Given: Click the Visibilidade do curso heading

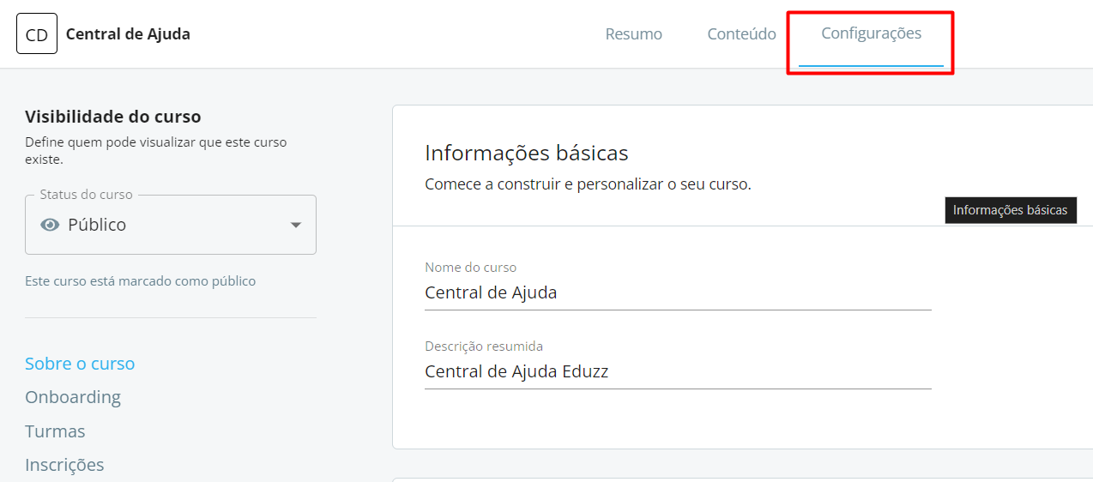Looking at the screenshot, I should point(112,117).
